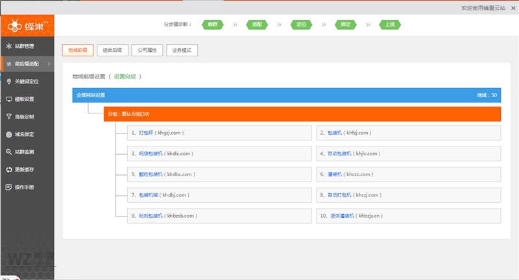Screen dimensions: 519x280
Task: Click the 域名绑定 globe icon
Action: pos(9,134)
